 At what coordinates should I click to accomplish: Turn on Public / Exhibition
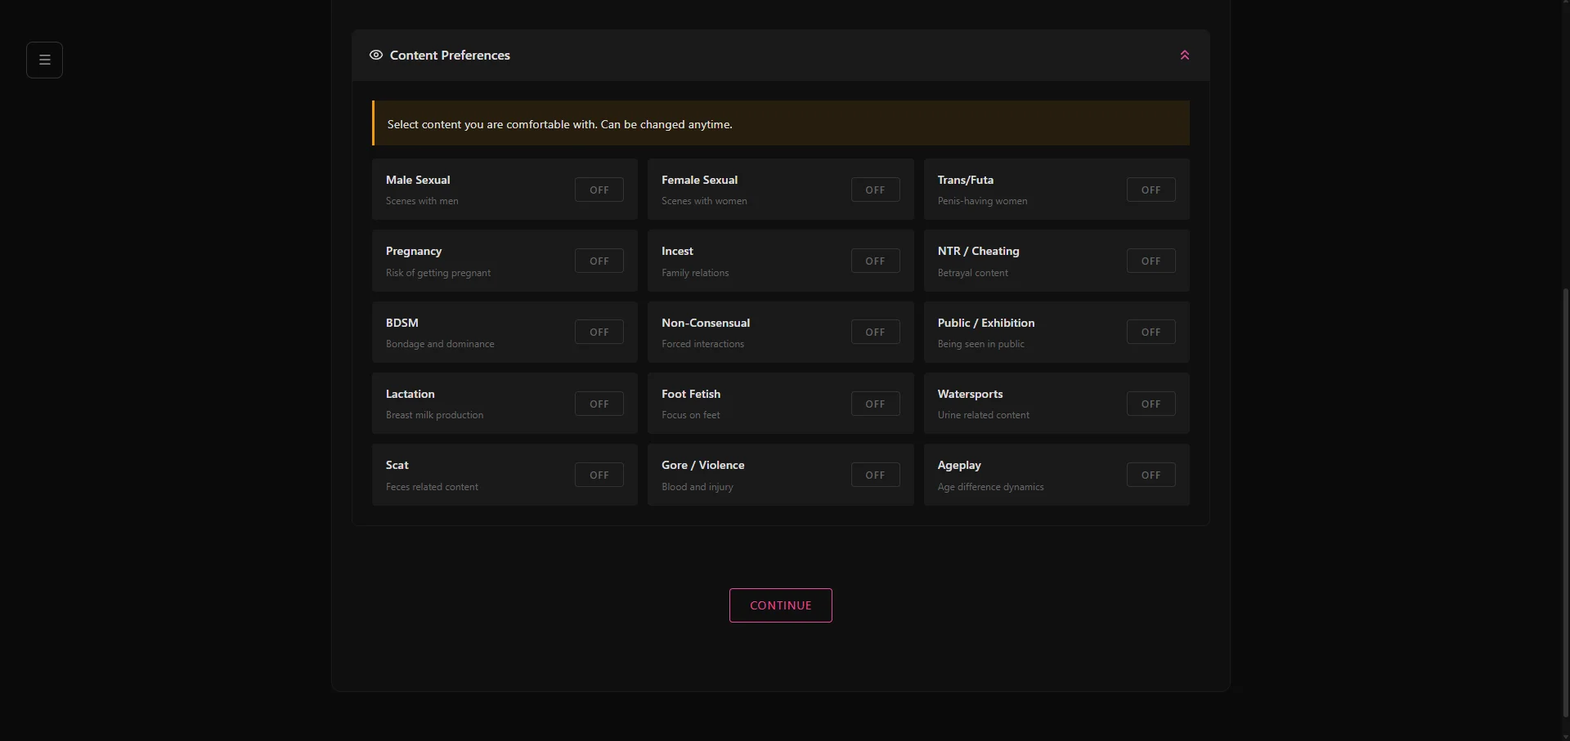click(x=1151, y=332)
